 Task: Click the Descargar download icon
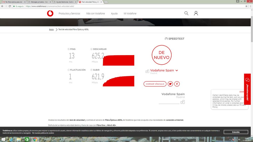(x=91, y=49)
